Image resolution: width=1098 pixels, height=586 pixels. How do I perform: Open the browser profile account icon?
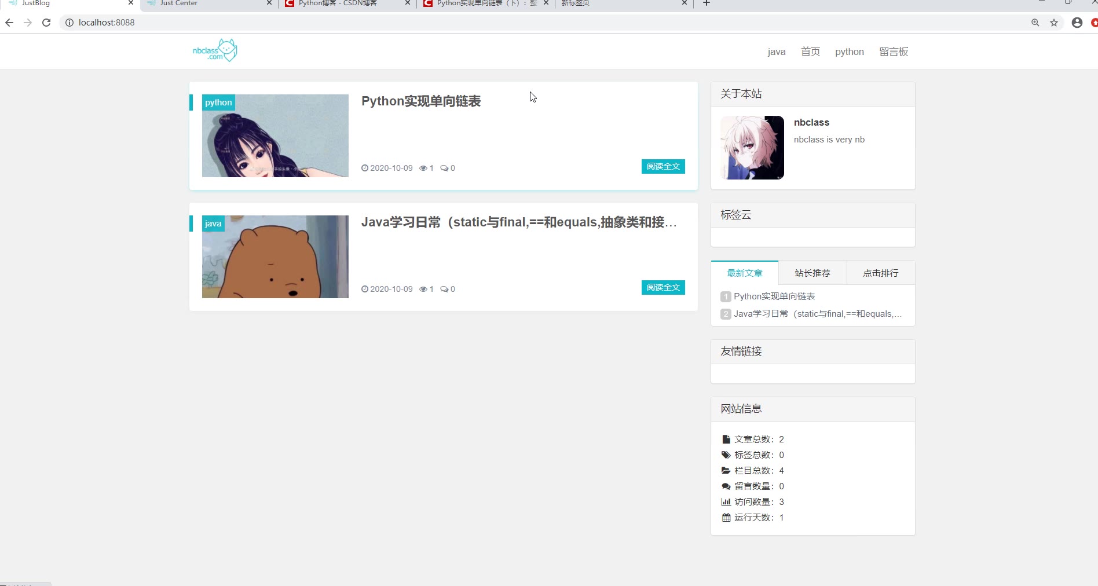point(1077,23)
